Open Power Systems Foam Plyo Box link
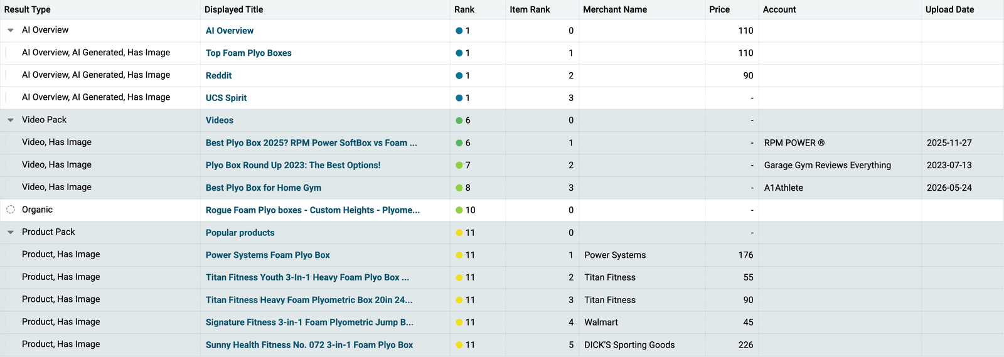This screenshot has height=357, width=1004. tap(268, 255)
